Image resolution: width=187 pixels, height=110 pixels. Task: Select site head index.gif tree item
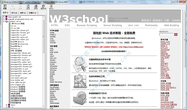[19, 78]
